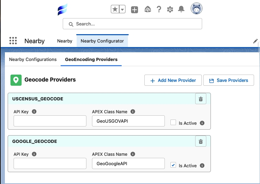The width and height of the screenshot is (260, 184).
Task: Click the Geocode Providers heading
Action: click(x=50, y=79)
